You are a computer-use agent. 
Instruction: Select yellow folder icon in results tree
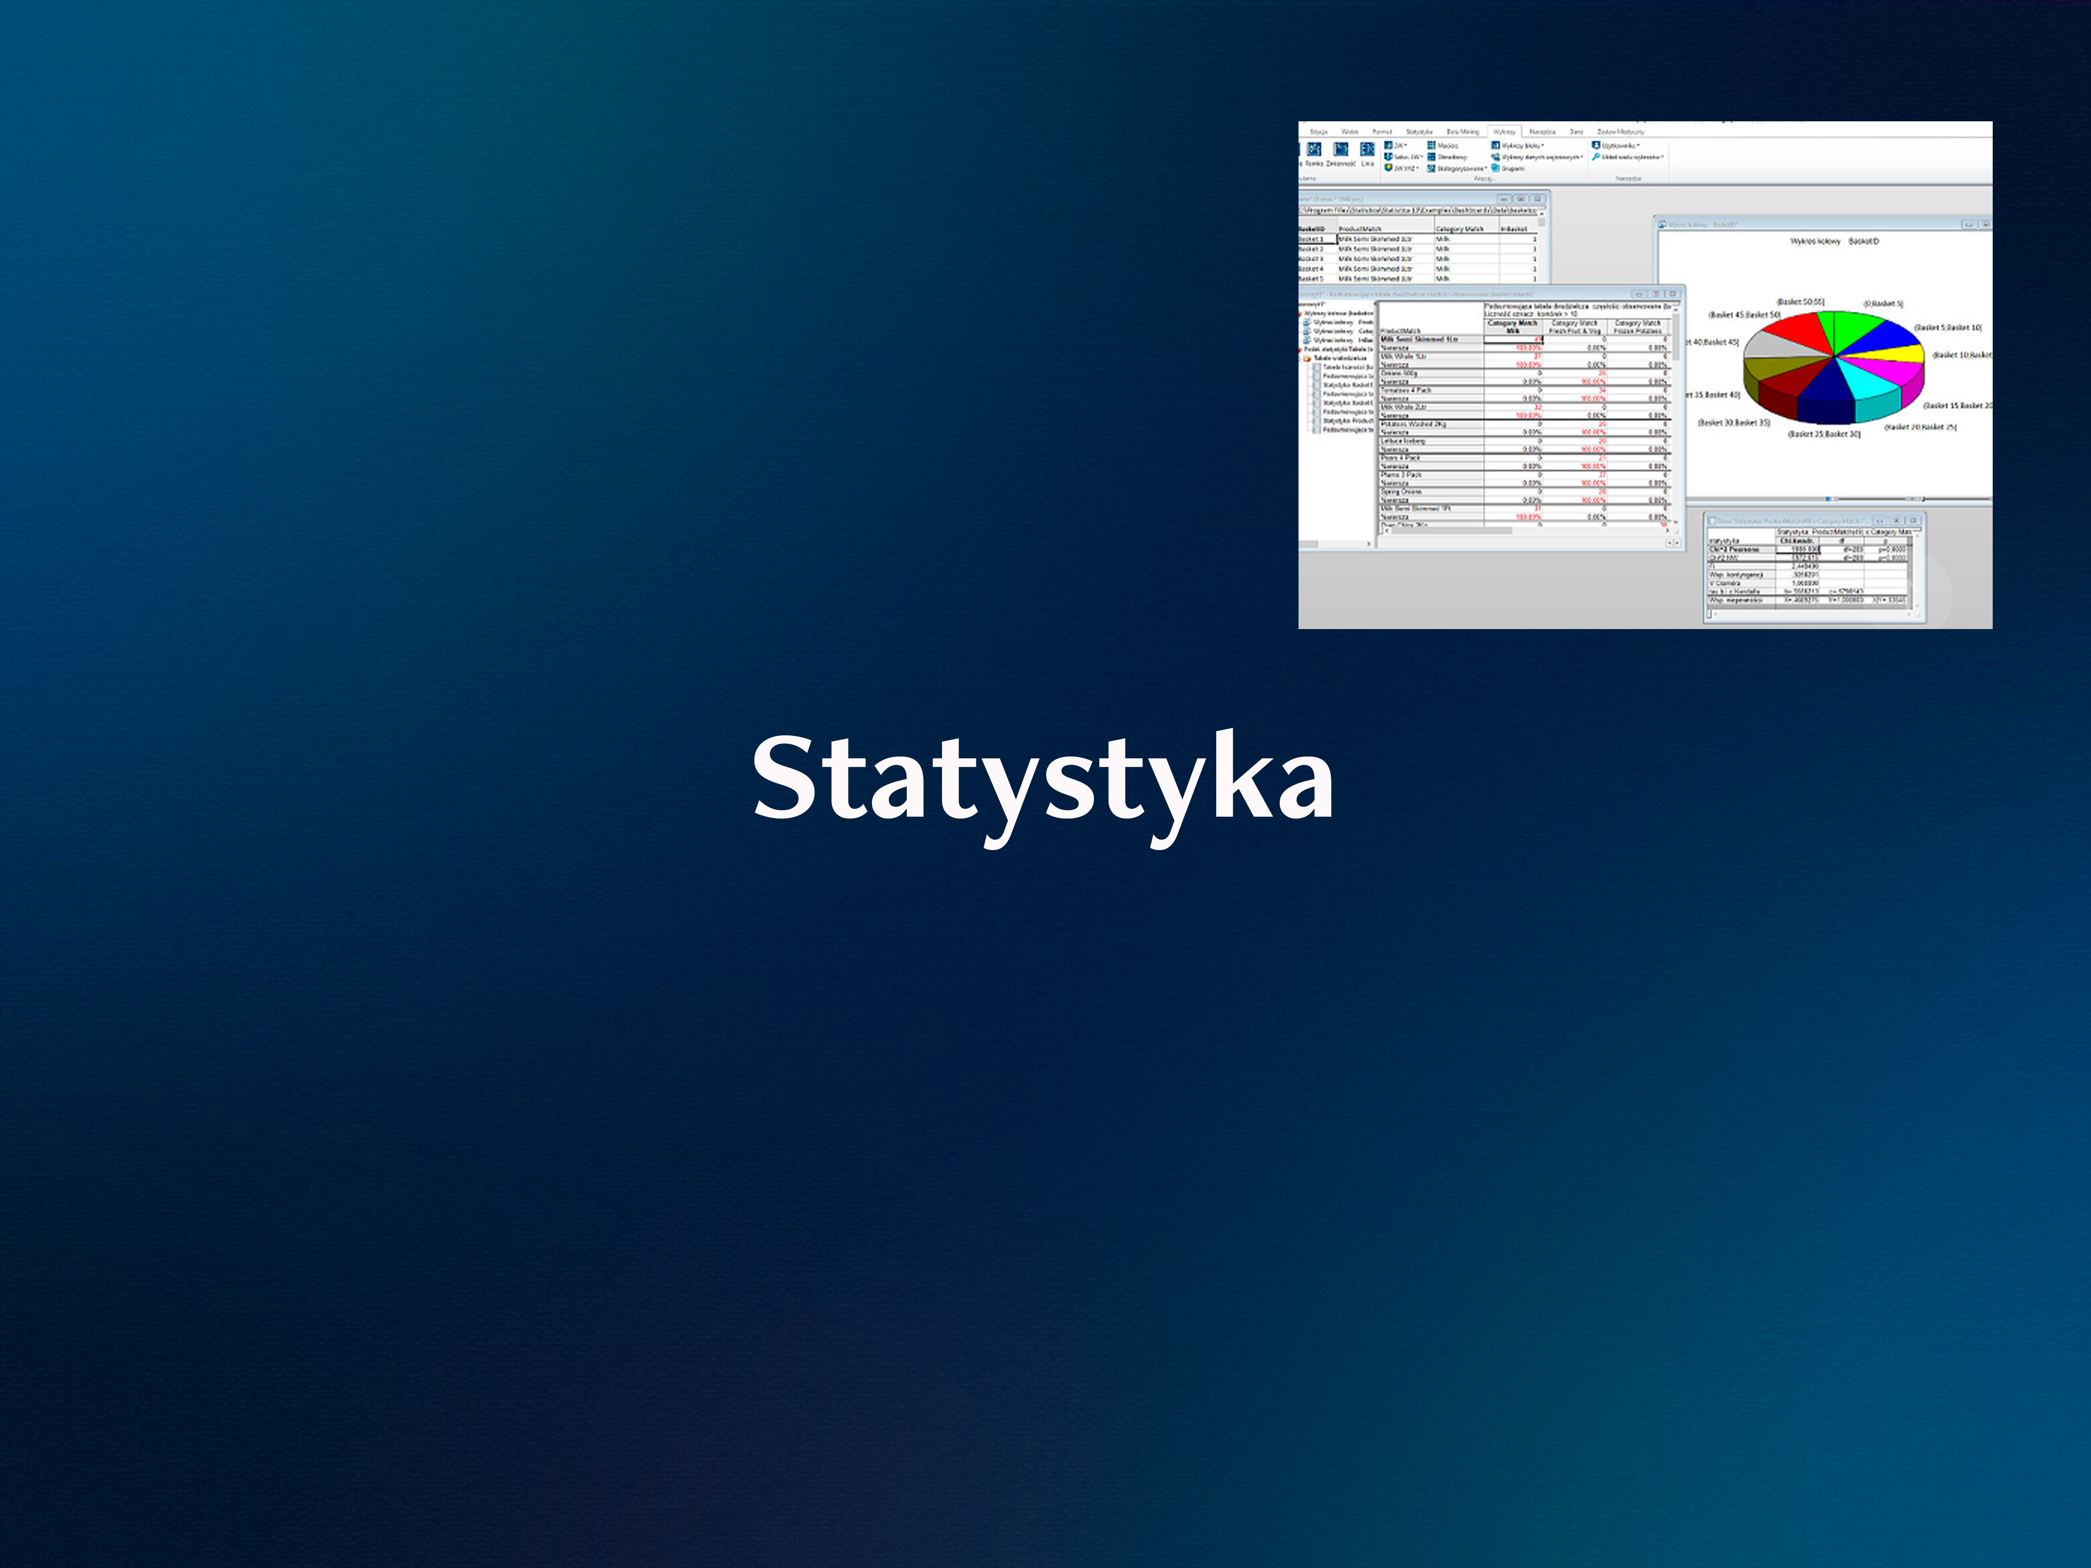coord(1307,358)
